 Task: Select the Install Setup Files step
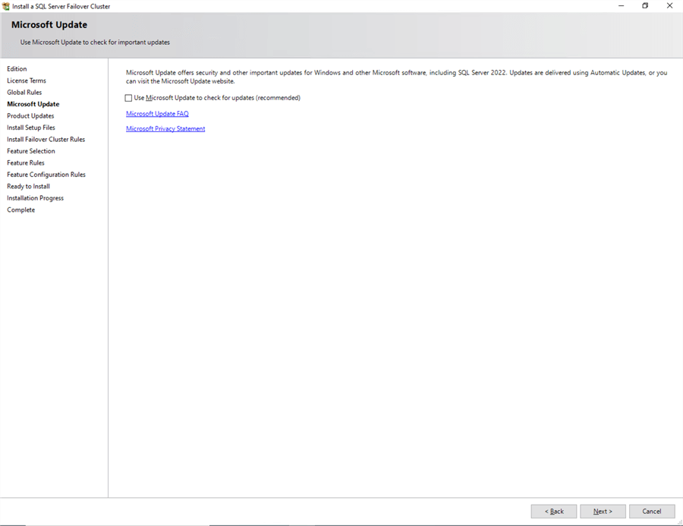(31, 128)
